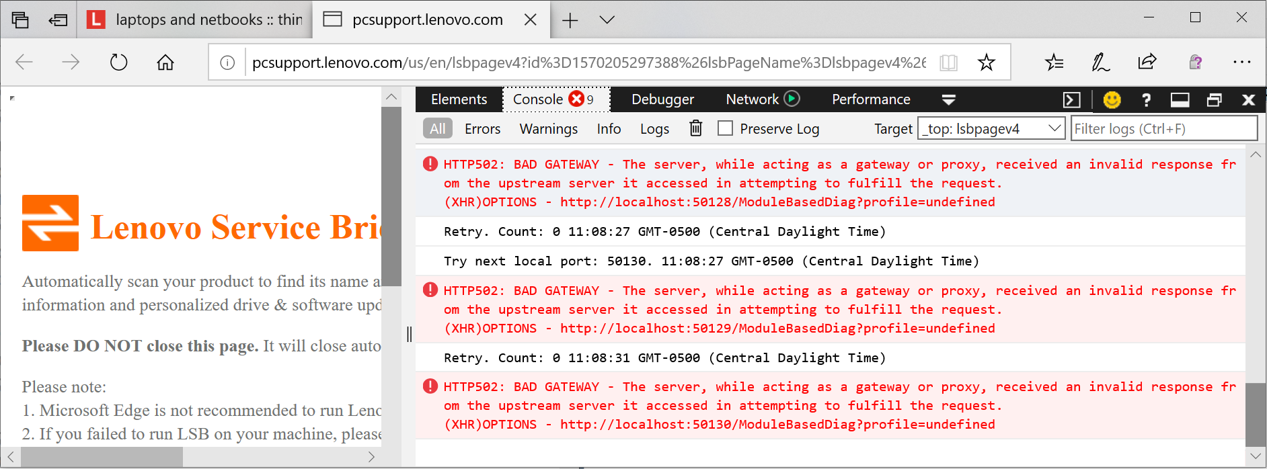Viewport: 1267px width, 469px height.
Task: Open DevTools help question mark
Action: [x=1146, y=100]
